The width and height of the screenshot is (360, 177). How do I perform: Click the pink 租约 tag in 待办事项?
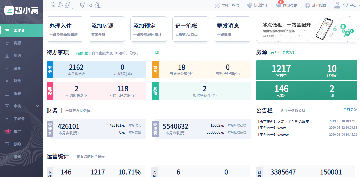[50, 91]
